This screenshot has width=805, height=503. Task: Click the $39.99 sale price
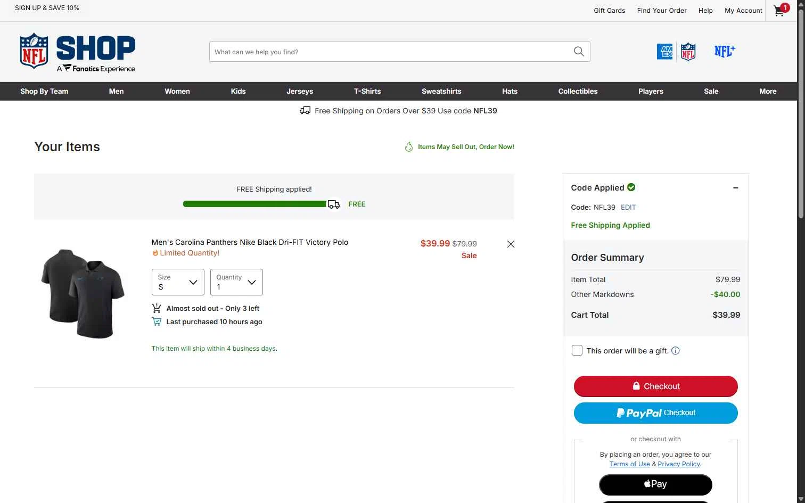435,243
